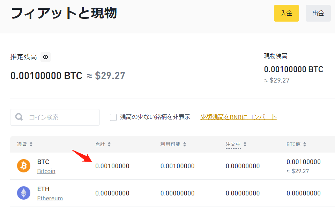Viewport: 335px width, 209px height.
Task: Sort by the 合計 column arrows
Action: pyautogui.click(x=109, y=144)
